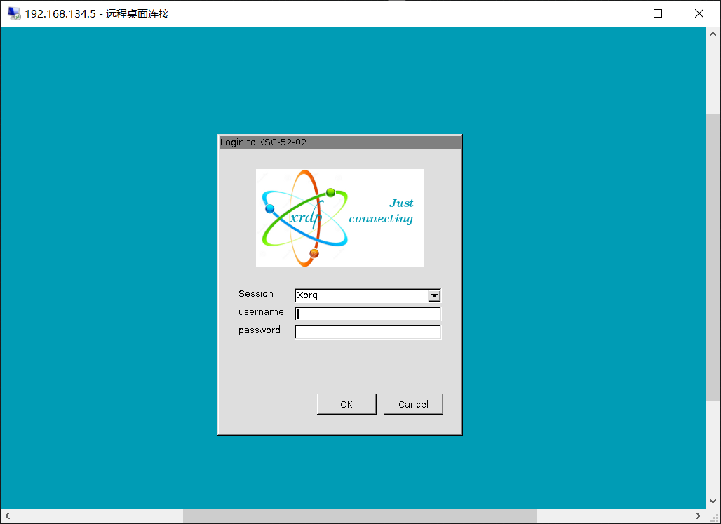Click Cancel in the xrdp login dialog
Screen dimensions: 721x524
(413, 404)
